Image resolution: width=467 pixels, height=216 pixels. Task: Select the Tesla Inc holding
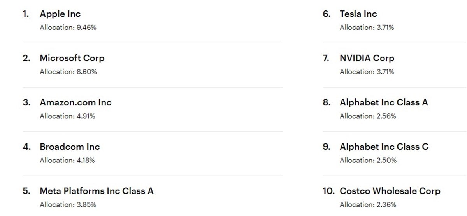pos(358,14)
